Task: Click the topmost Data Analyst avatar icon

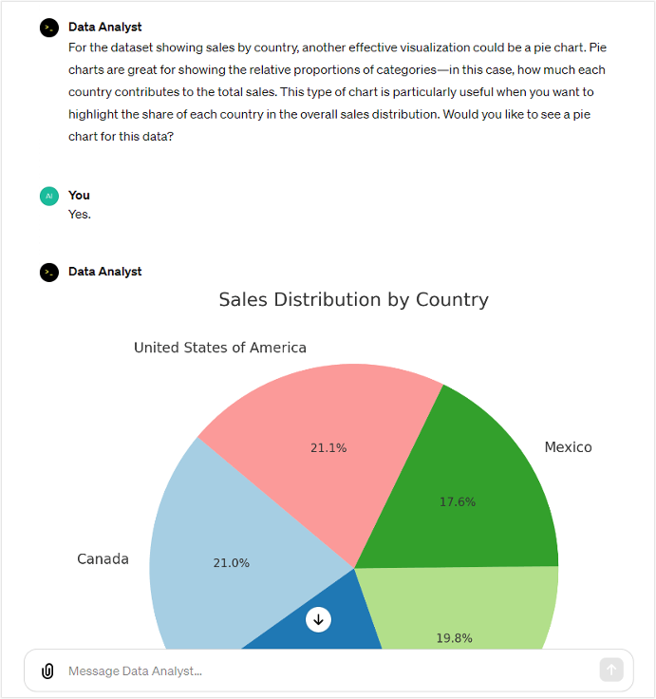Action: (x=49, y=28)
